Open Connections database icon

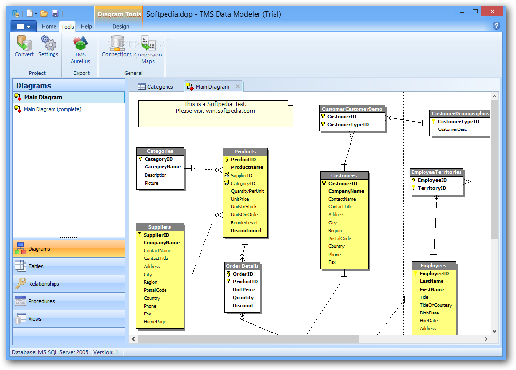coord(116,43)
